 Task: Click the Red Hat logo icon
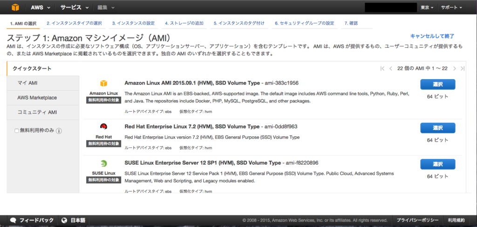104,127
